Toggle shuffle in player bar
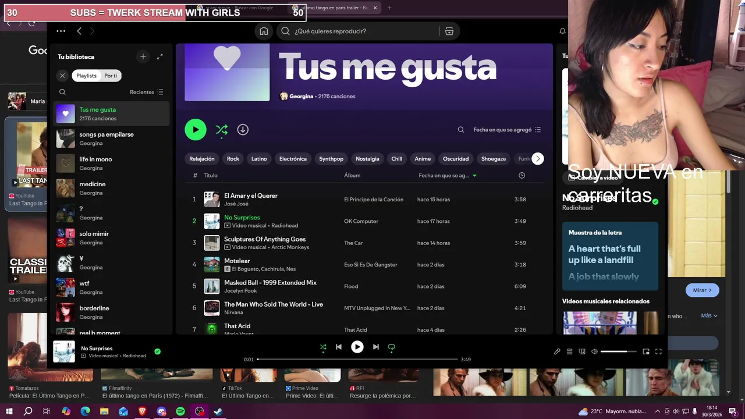The image size is (745, 419). [x=323, y=347]
